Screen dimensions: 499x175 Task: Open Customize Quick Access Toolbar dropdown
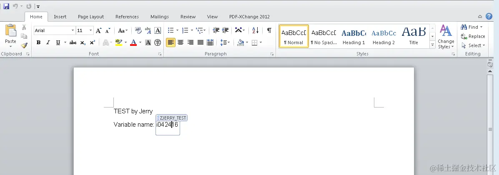38,6
